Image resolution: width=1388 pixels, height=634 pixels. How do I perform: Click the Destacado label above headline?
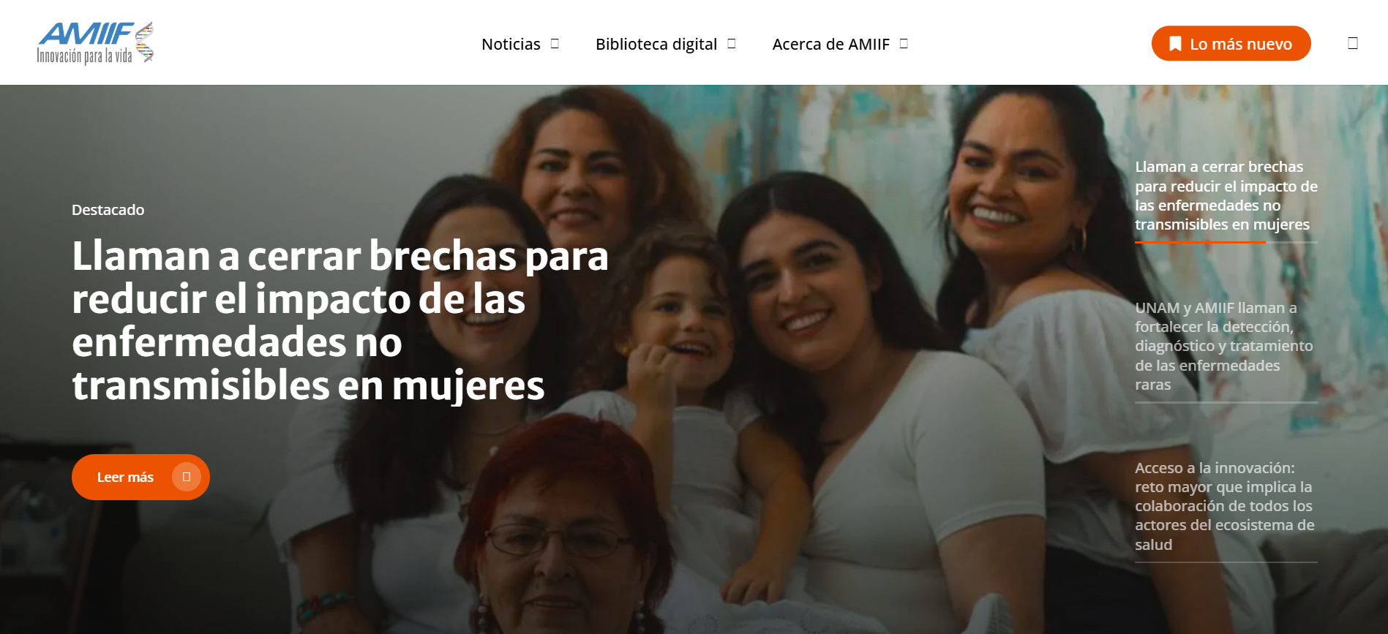[x=108, y=210]
